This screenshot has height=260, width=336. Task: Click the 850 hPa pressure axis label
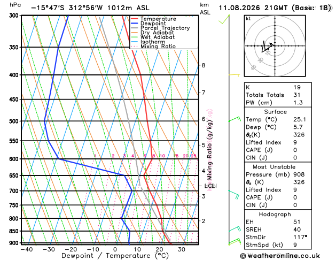(14, 231)
